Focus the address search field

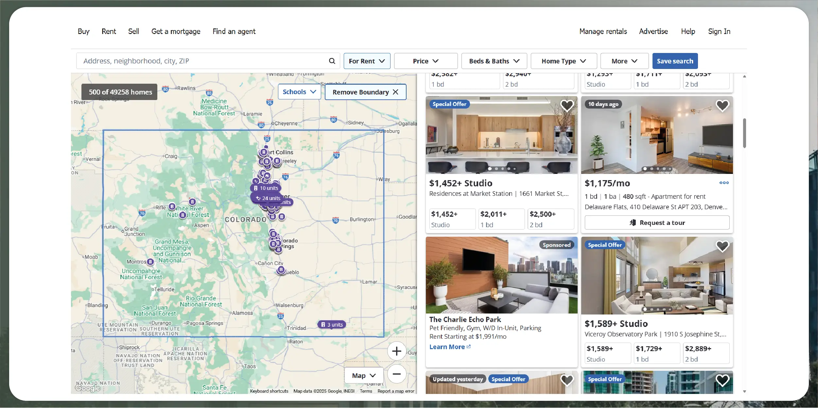[203, 61]
